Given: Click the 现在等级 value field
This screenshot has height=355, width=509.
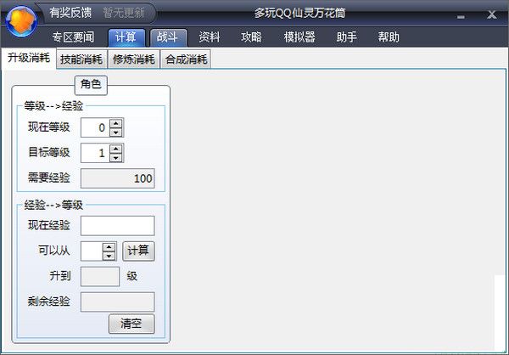Looking at the screenshot, I should point(95,127).
